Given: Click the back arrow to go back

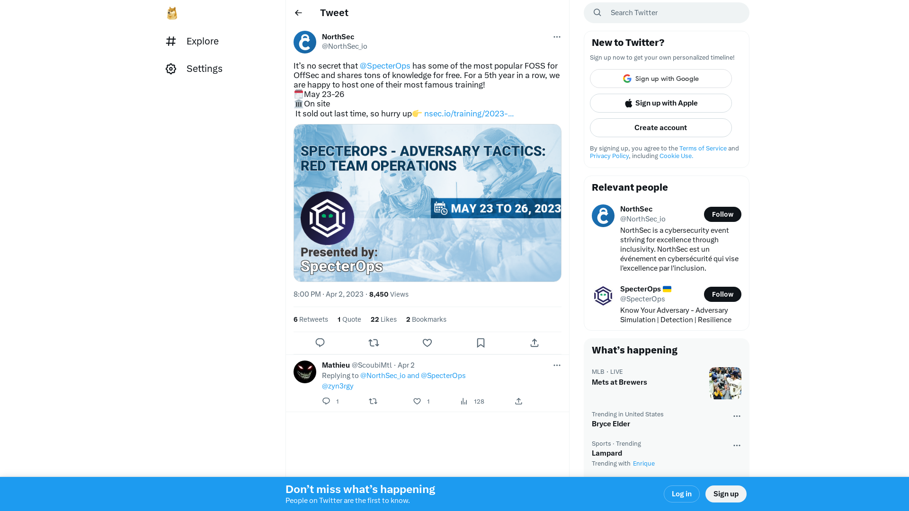Looking at the screenshot, I should [298, 12].
